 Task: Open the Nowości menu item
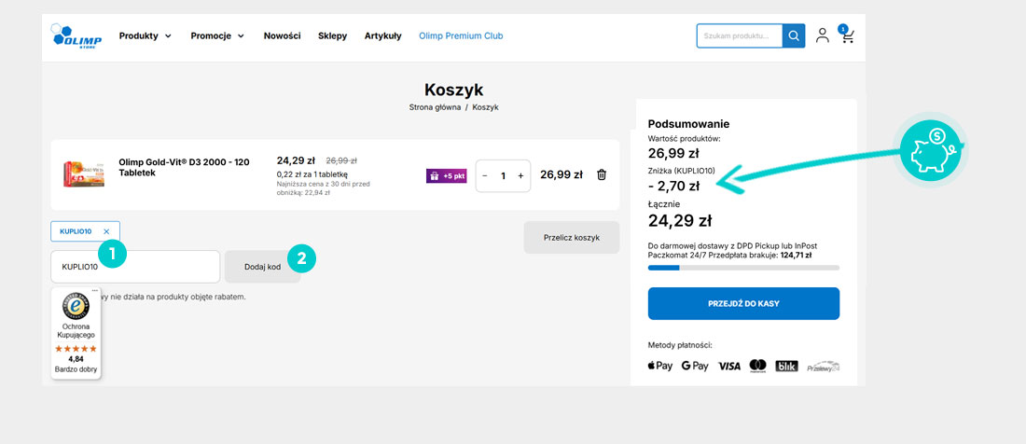(282, 36)
